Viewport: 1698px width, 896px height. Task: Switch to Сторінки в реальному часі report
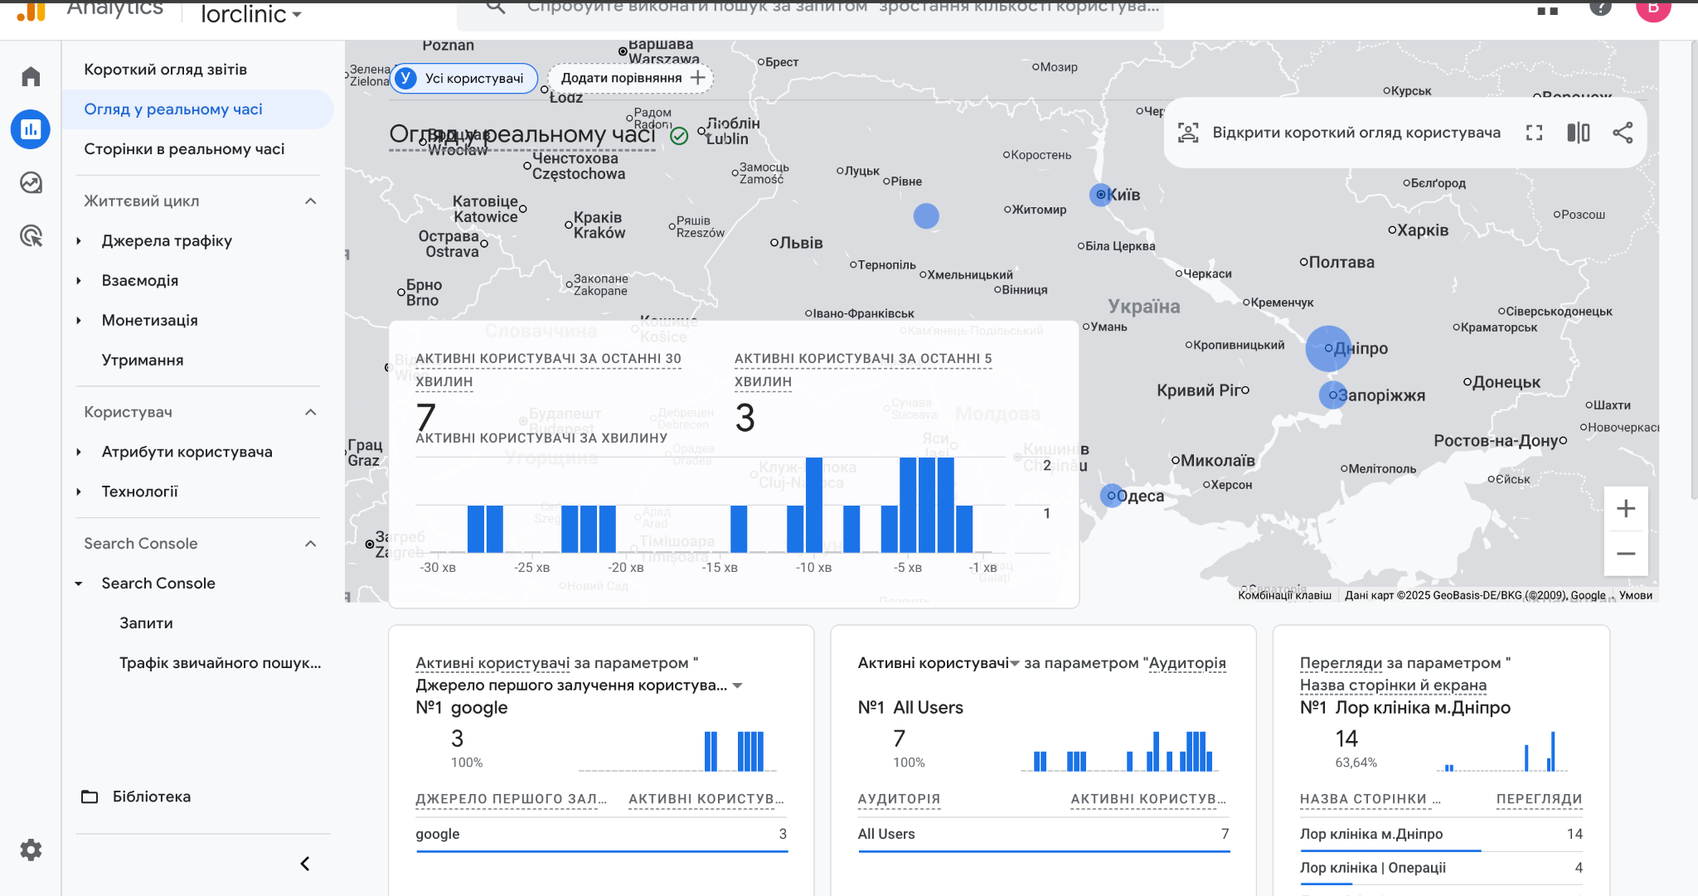pos(184,148)
